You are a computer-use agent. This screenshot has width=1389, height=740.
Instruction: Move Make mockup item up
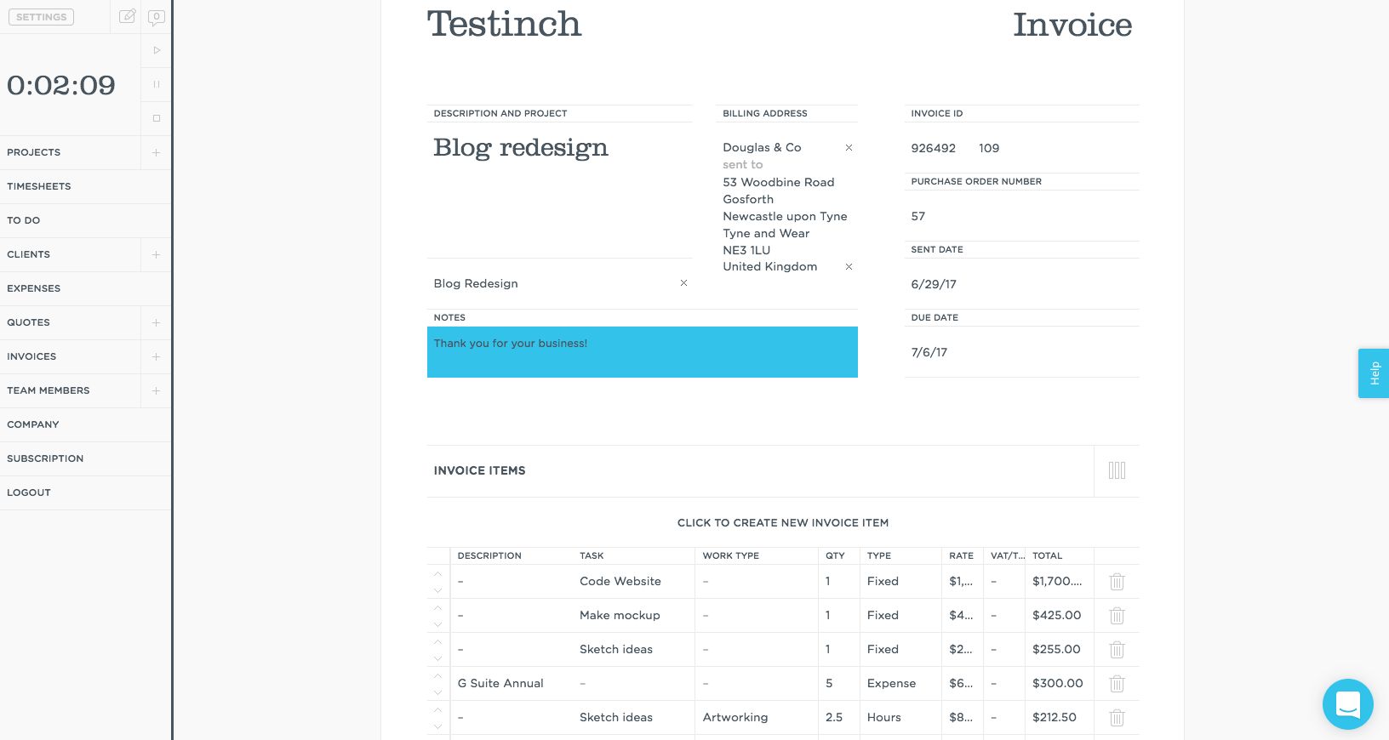[x=438, y=608]
